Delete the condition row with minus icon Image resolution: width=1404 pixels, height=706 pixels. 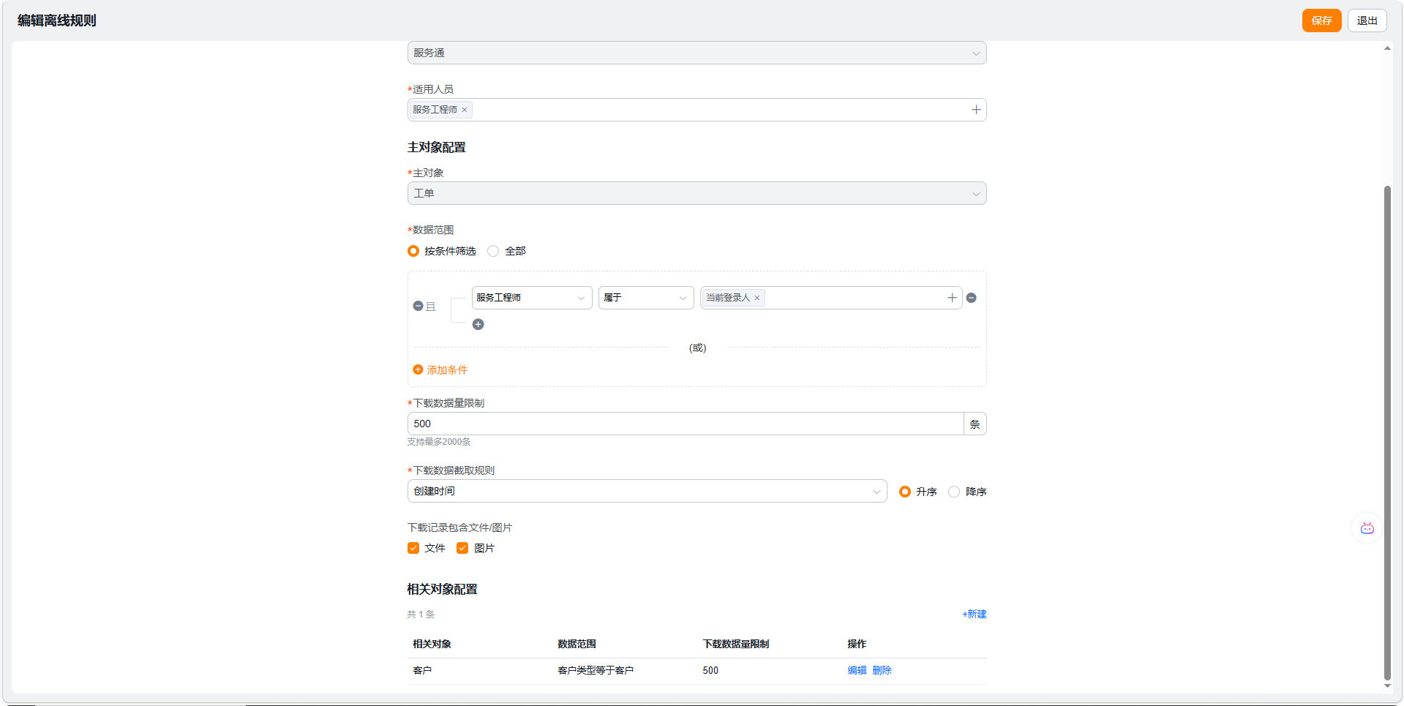coord(971,298)
